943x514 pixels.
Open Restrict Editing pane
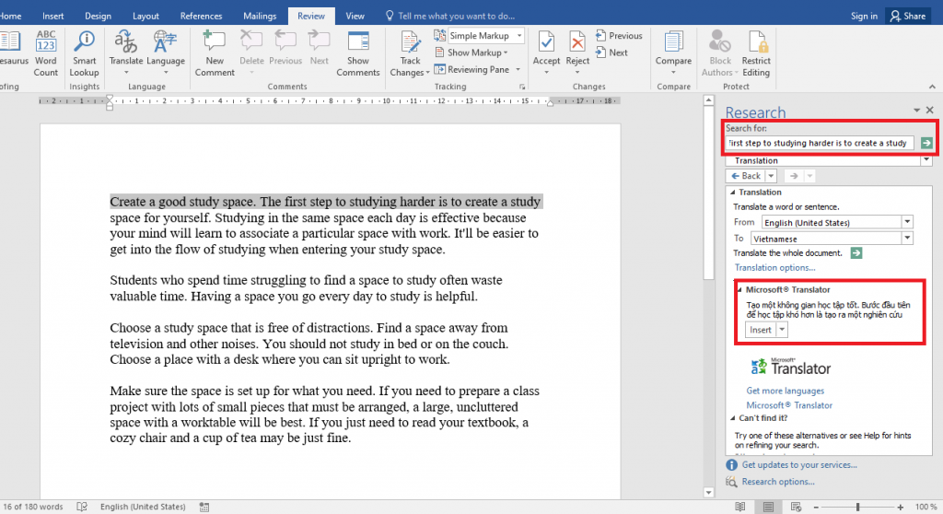click(756, 52)
